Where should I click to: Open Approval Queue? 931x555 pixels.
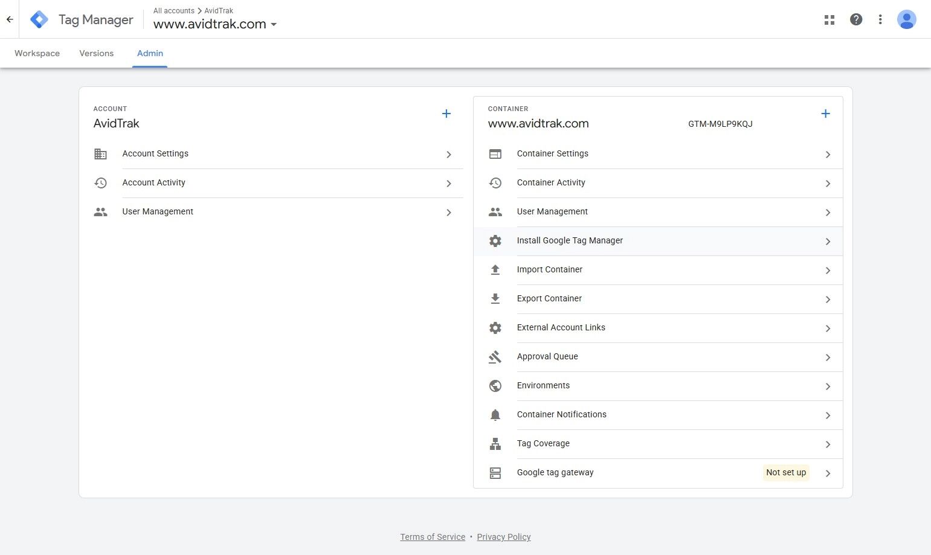tap(658, 357)
